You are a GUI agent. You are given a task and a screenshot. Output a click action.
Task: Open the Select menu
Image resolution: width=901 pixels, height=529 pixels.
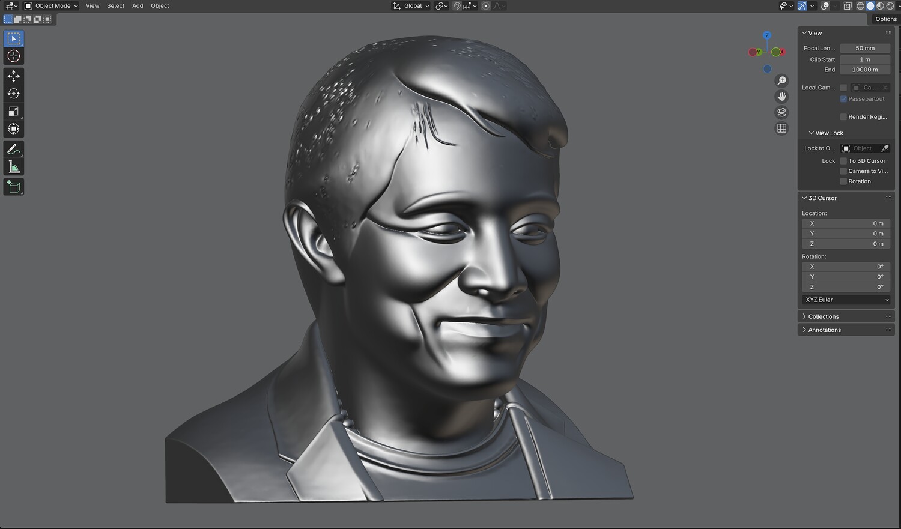pyautogui.click(x=115, y=6)
